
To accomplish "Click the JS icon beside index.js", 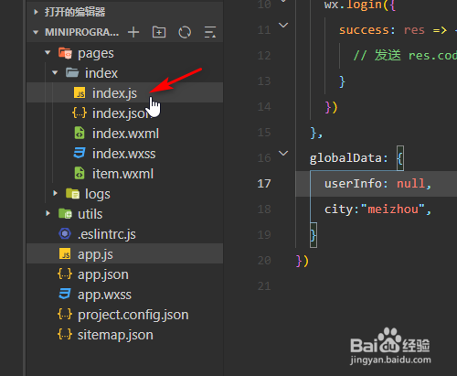I will [x=80, y=92].
